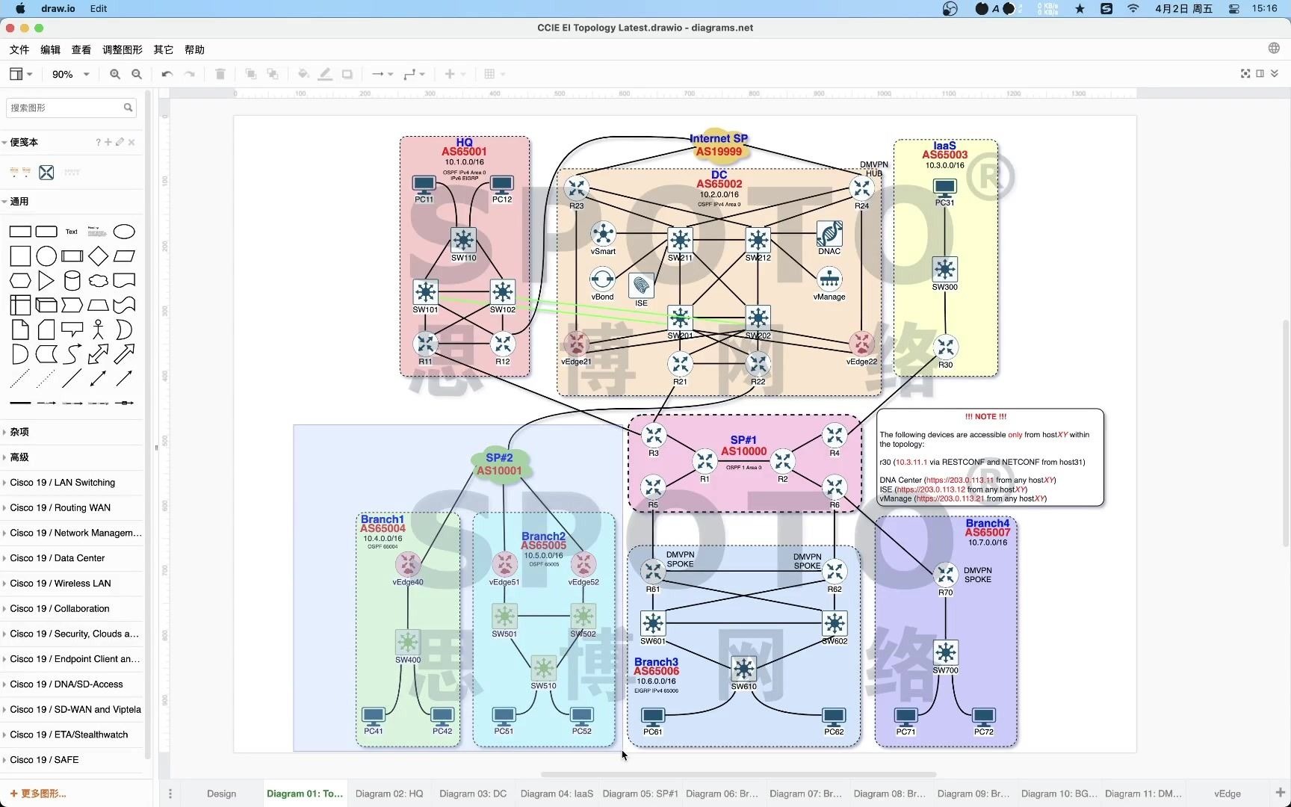
Task: Open the pages list menu button
Action: [170, 794]
